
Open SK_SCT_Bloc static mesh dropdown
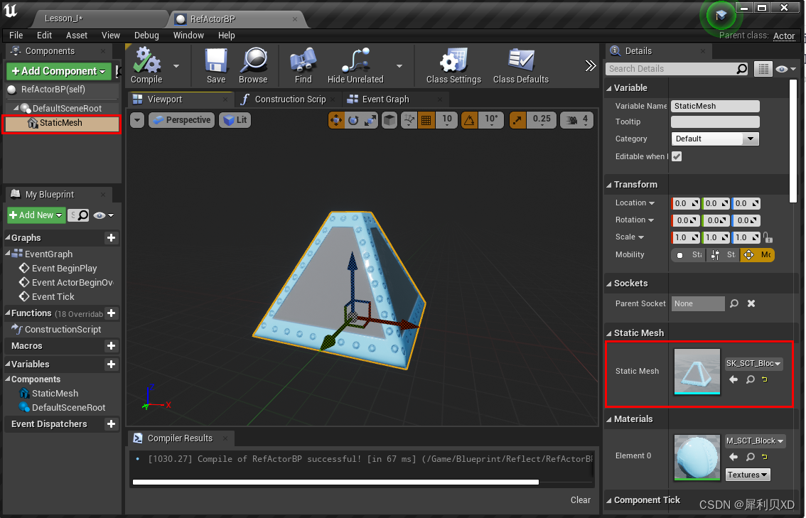click(753, 363)
